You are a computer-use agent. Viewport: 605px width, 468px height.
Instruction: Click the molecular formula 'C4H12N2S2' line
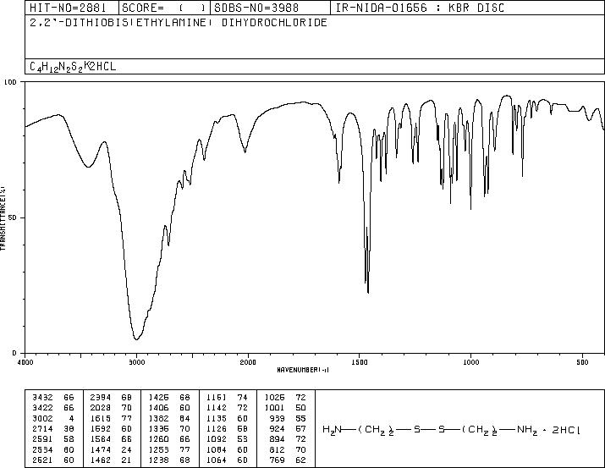[x=73, y=67]
